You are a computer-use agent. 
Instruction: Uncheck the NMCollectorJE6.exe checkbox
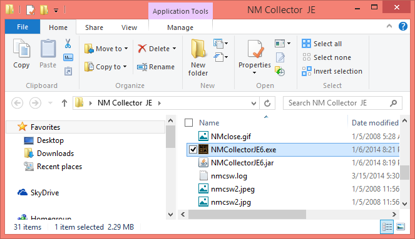point(193,150)
